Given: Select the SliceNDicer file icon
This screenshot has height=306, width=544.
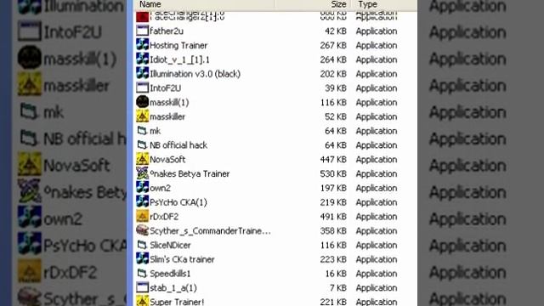Looking at the screenshot, I should pos(142,245).
